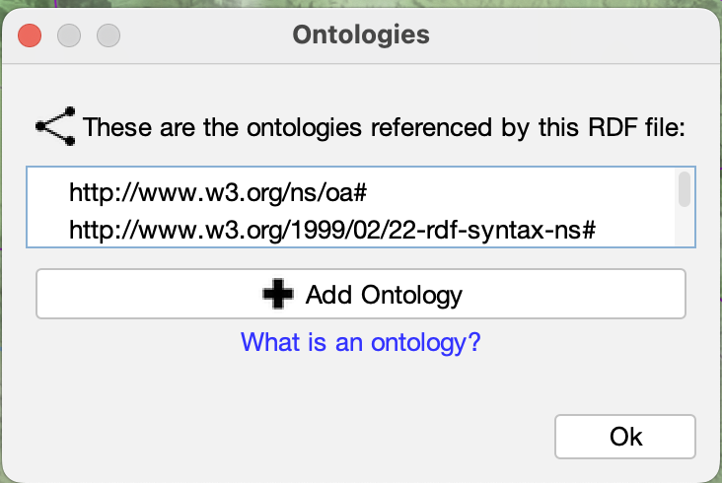This screenshot has width=722, height=483.
Task: Confirm the dialog with the Ok button
Action: click(x=625, y=436)
